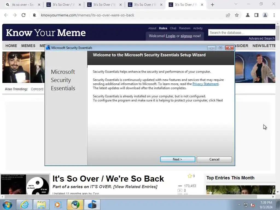
Task: Click the Rick Astley trending thumbnail
Action: click(255, 67)
